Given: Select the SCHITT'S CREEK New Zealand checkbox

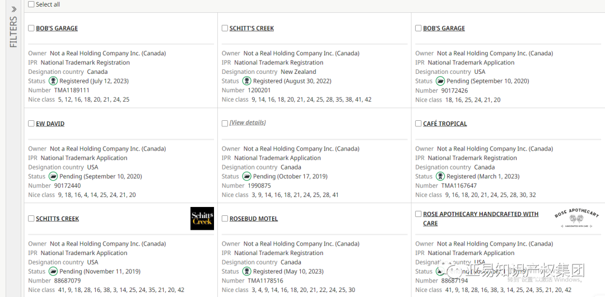Looking at the screenshot, I should [225, 28].
